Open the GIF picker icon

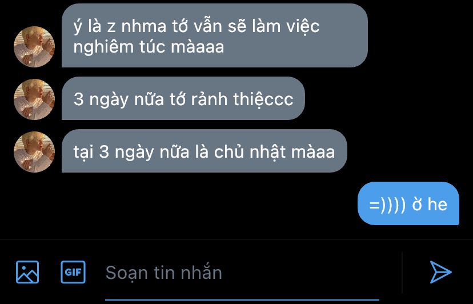(73, 272)
